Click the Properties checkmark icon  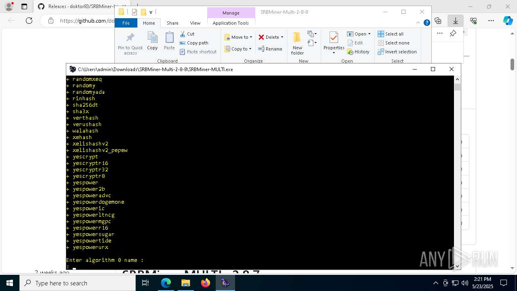click(334, 38)
